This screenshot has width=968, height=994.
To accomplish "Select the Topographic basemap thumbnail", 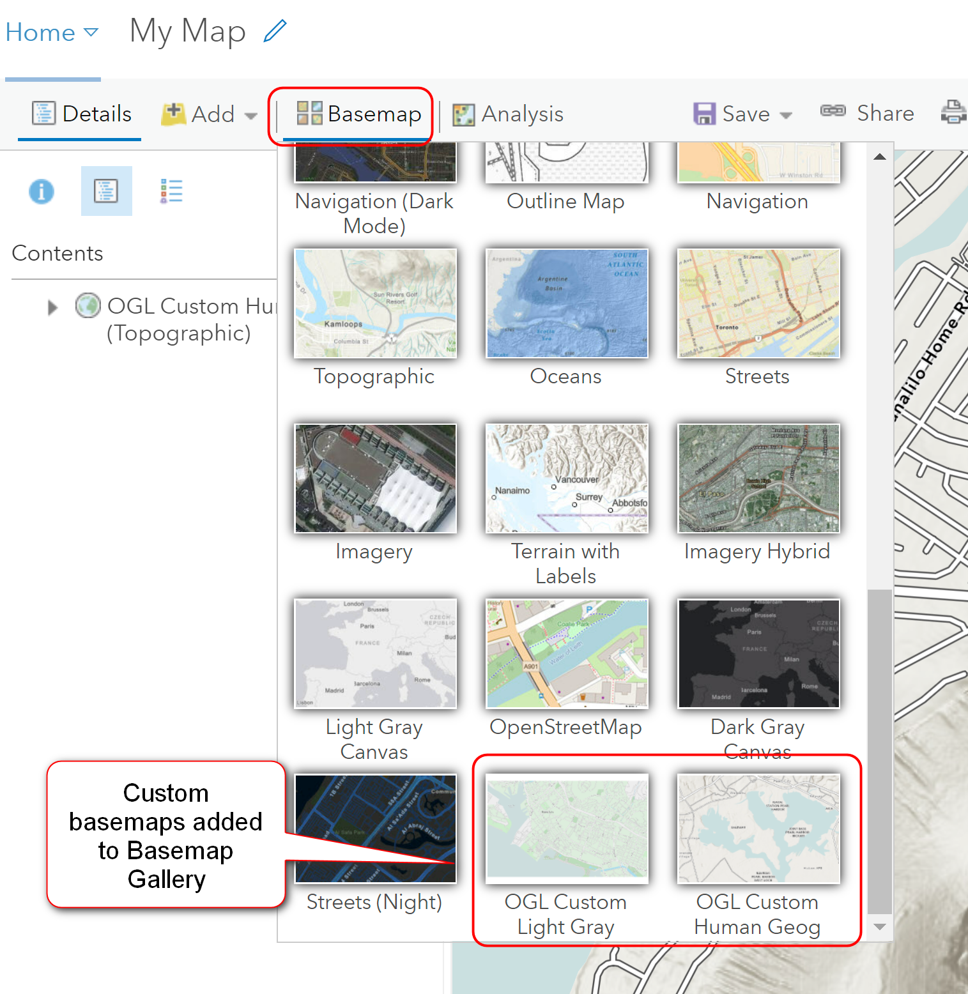I will pyautogui.click(x=375, y=303).
